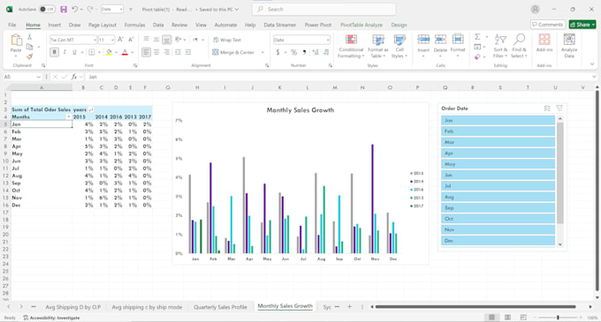Align text to the right
Viewport: 601px width, 322px height.
pyautogui.click(x=167, y=52)
